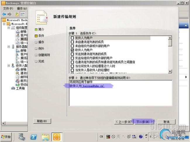The width and height of the screenshot is (190, 142).
Task: Collapse the Microsoft Exchange tree node
Action: (4, 24)
